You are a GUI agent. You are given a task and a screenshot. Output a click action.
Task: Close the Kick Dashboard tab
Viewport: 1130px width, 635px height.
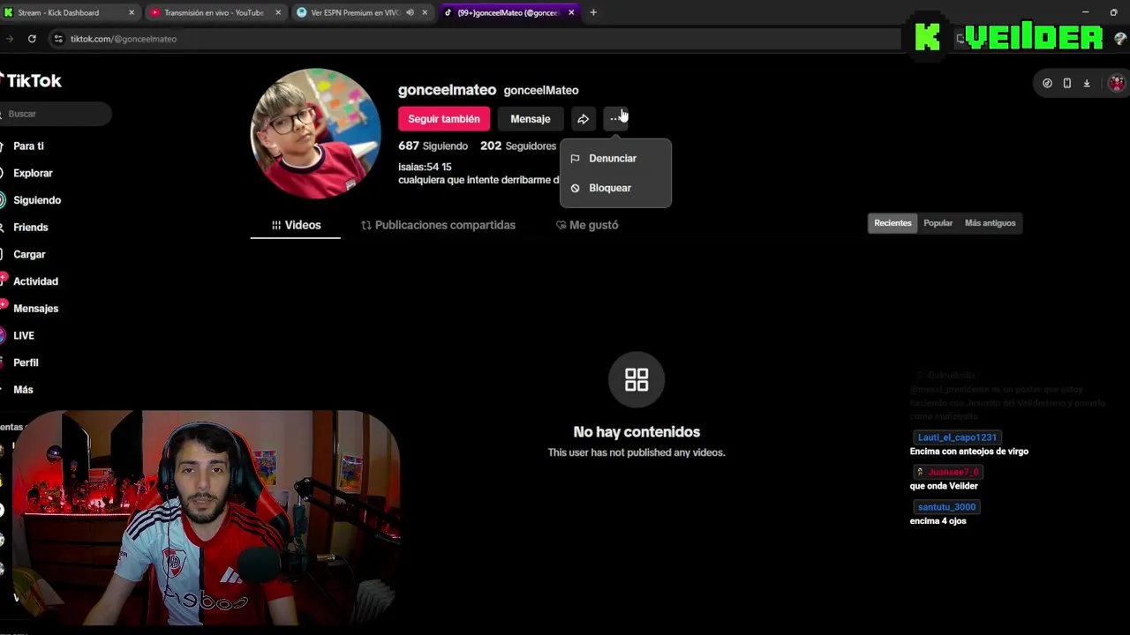click(132, 12)
